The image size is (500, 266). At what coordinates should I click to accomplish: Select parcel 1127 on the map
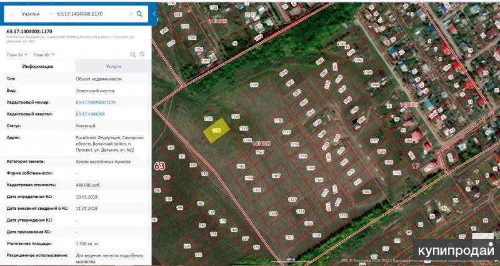[x=292, y=199]
